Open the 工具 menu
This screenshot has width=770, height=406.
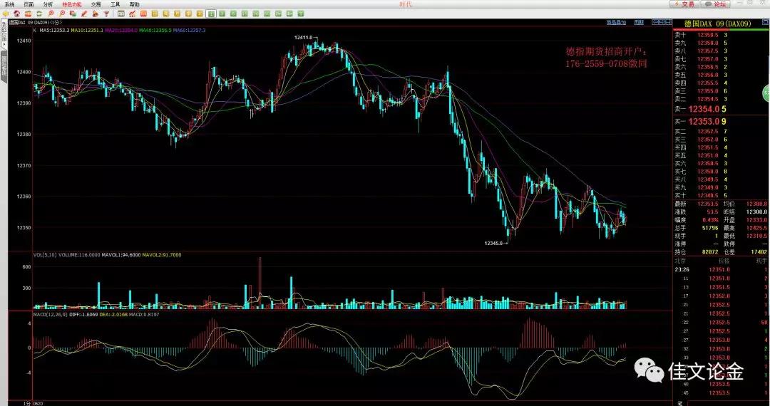tap(115, 4)
